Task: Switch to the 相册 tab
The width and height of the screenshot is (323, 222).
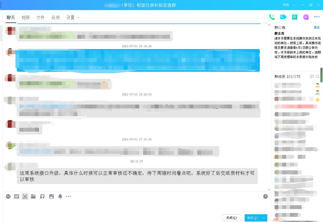Action: pos(26,18)
